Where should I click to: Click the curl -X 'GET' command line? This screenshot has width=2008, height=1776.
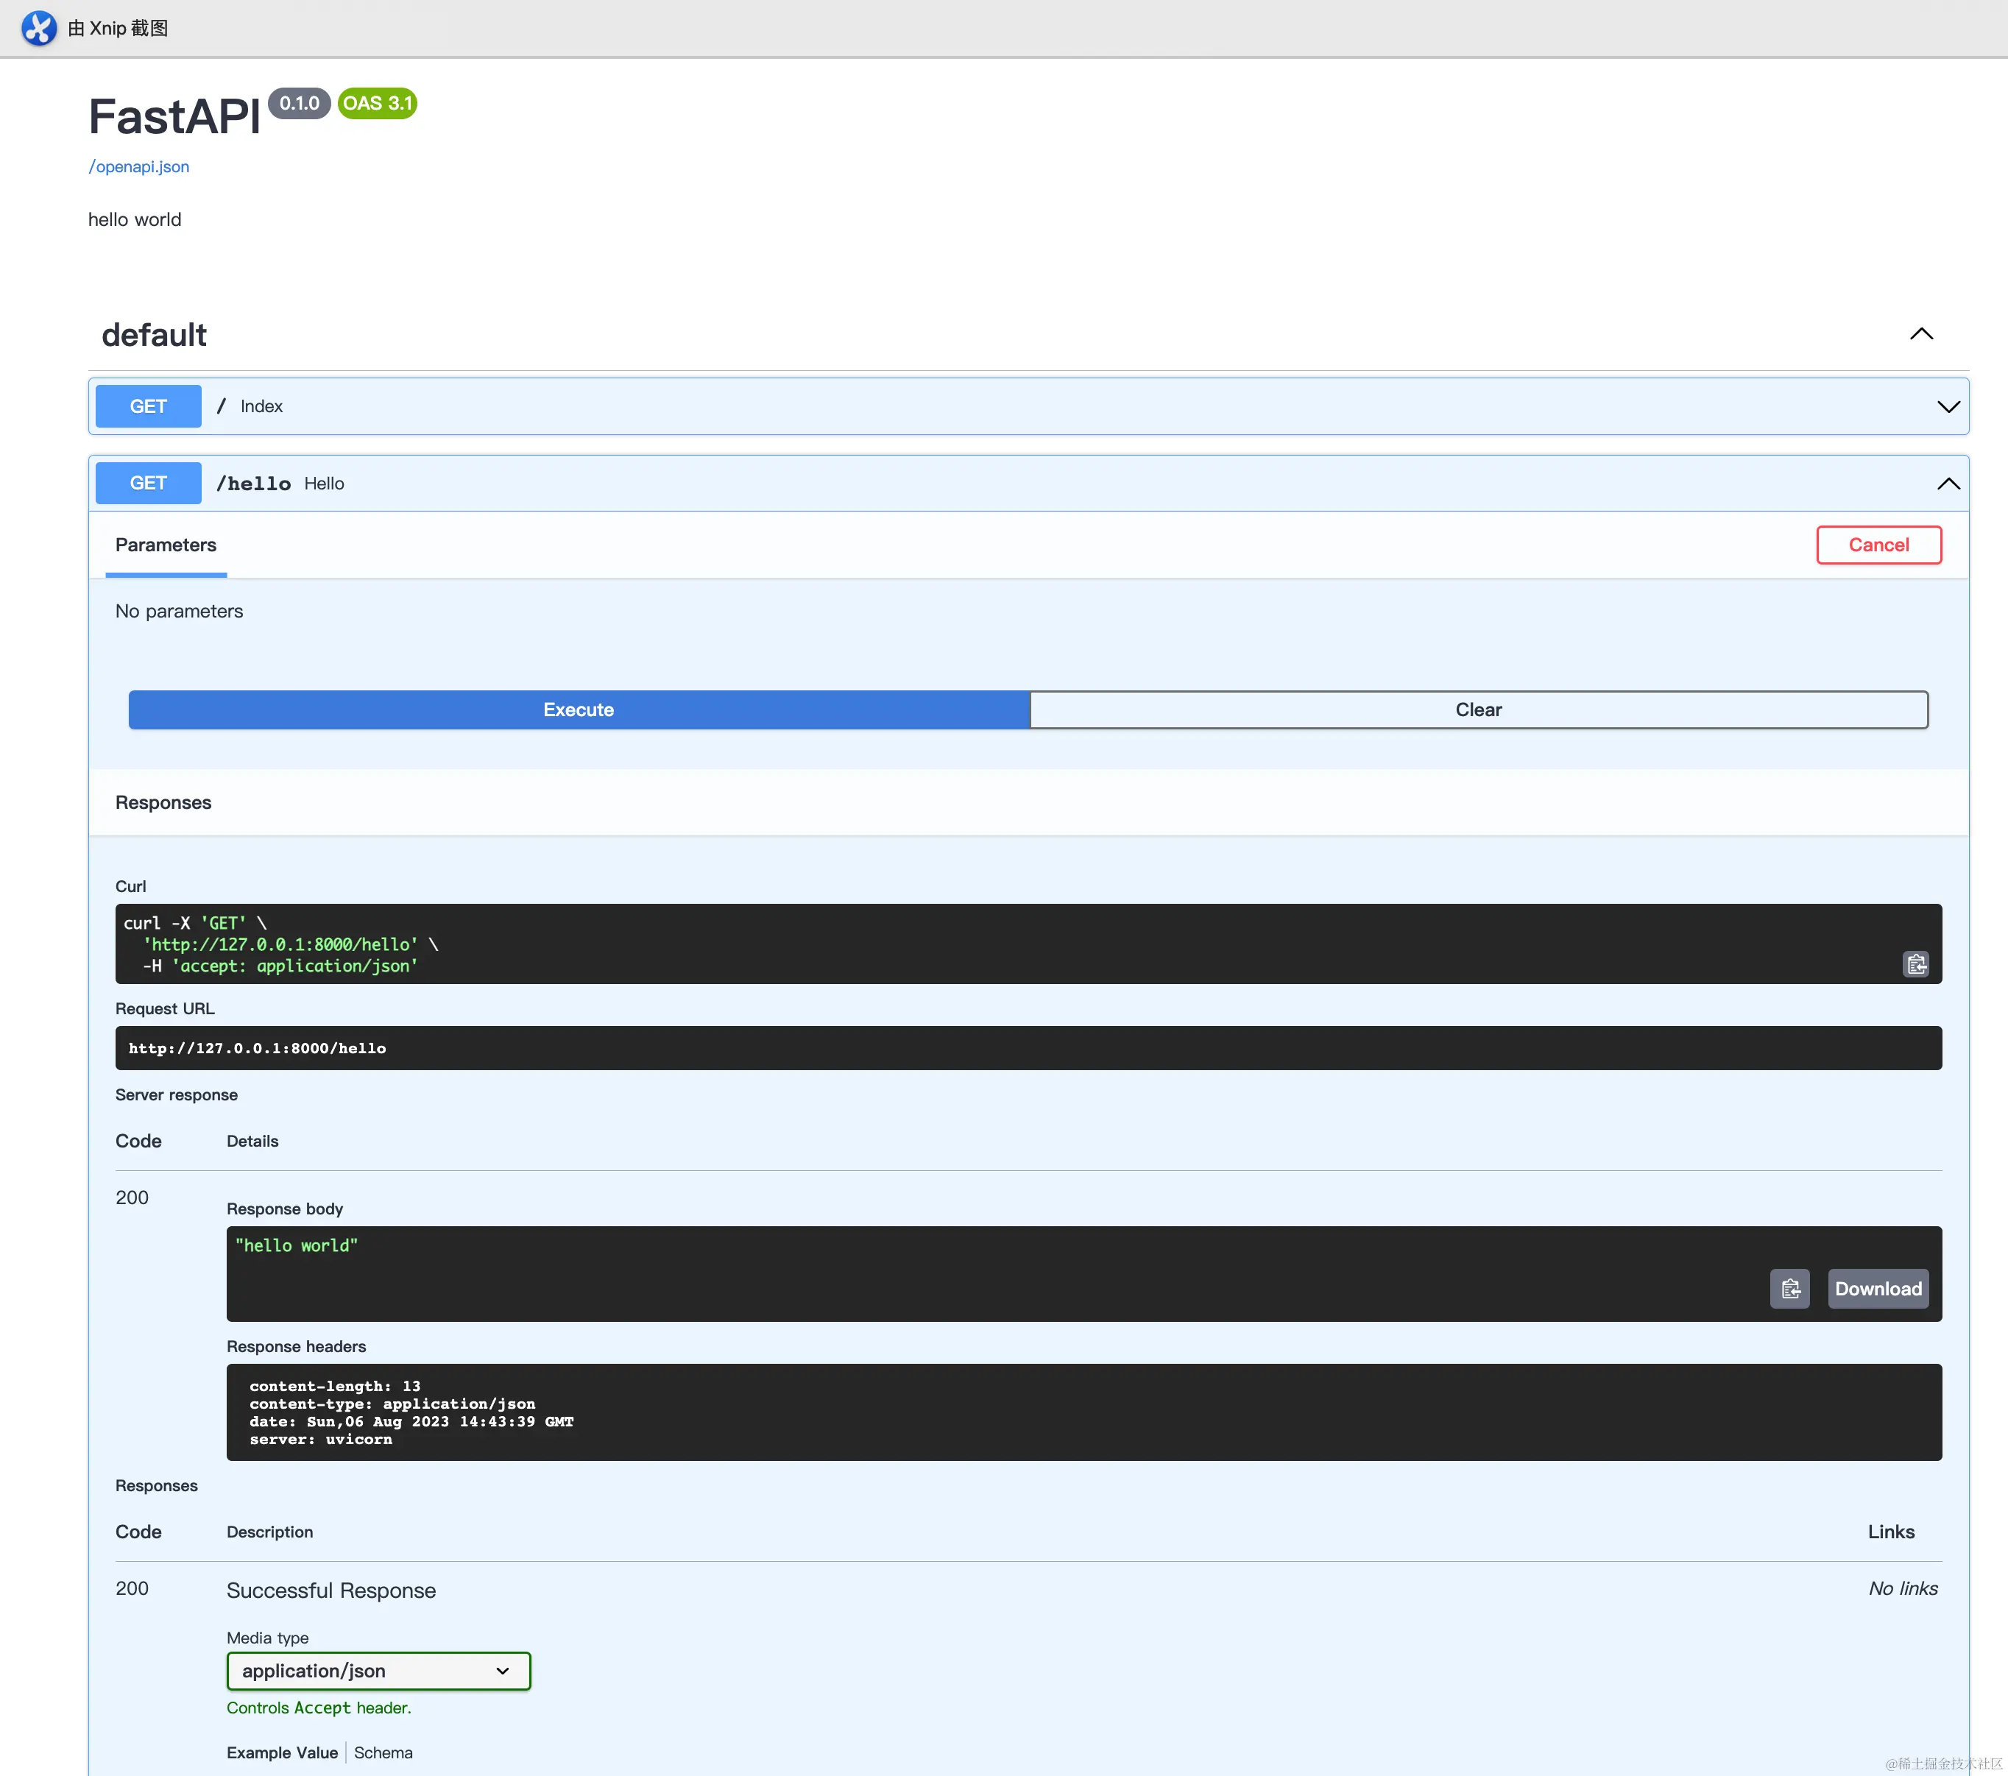pyautogui.click(x=194, y=922)
